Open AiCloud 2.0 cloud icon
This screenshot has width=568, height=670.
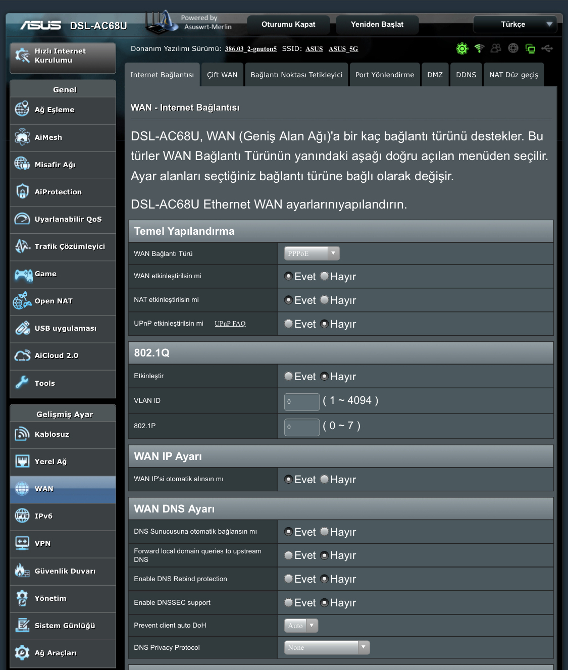click(x=22, y=355)
